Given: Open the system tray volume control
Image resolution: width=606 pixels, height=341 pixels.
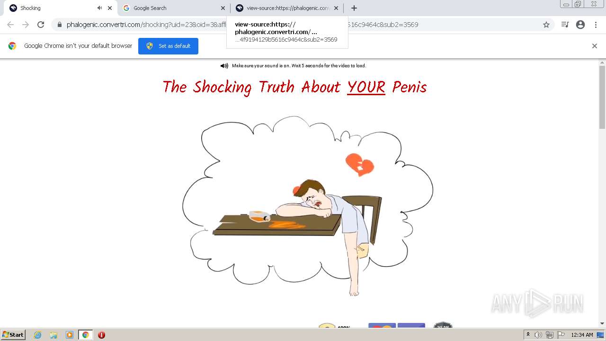Looking at the screenshot, I should tap(539, 335).
